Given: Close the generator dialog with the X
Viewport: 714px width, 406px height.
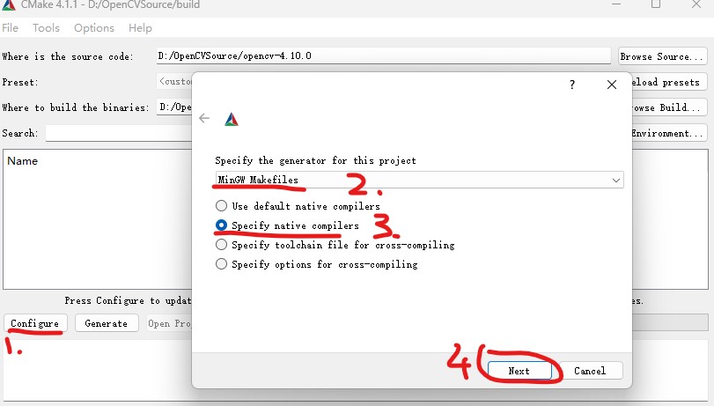Looking at the screenshot, I should click(x=612, y=85).
